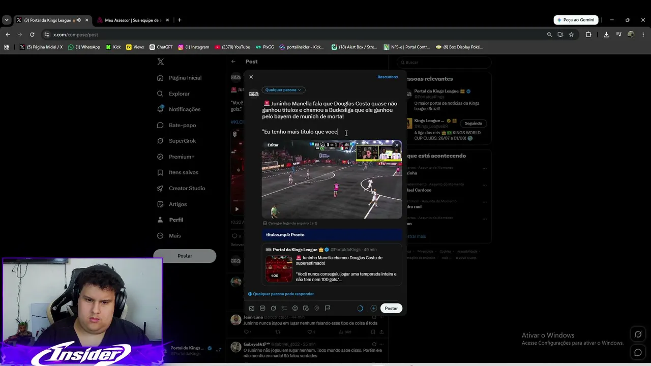This screenshot has width=651, height=366.
Task: Click Carregar legenda arquivo (.srt)
Action: coord(290,223)
